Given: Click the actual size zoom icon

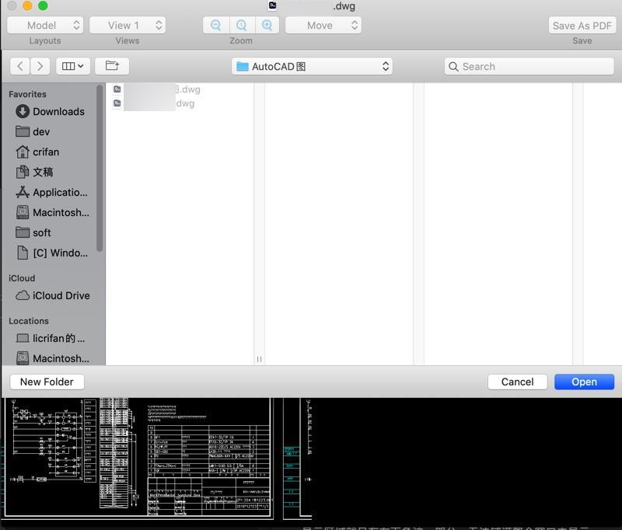Looking at the screenshot, I should 242,26.
